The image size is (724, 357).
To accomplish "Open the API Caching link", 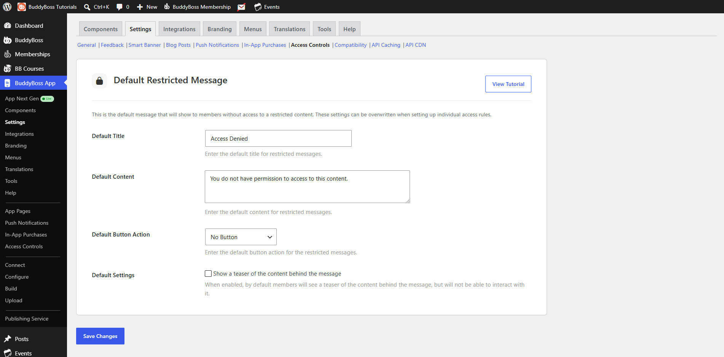I will [386, 45].
